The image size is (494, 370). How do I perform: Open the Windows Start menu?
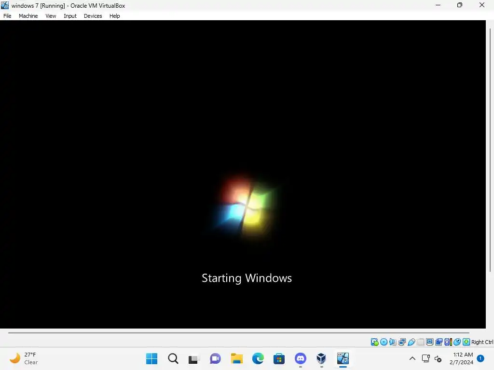coord(151,358)
